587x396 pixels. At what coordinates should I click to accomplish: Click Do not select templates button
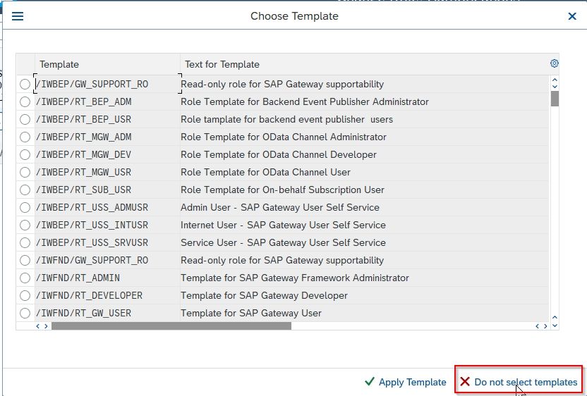click(519, 382)
